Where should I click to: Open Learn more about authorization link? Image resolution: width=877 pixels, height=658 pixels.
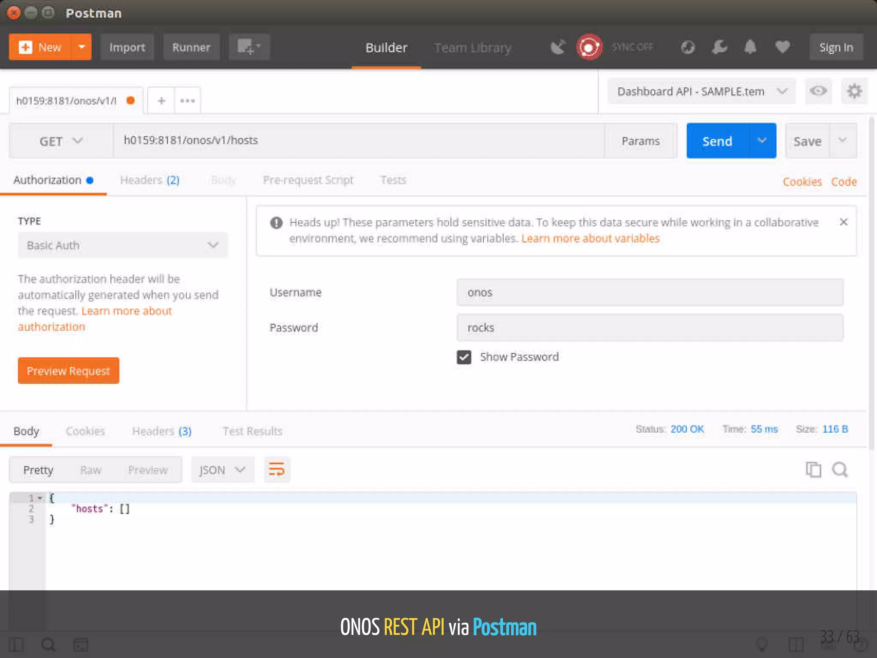95,319
